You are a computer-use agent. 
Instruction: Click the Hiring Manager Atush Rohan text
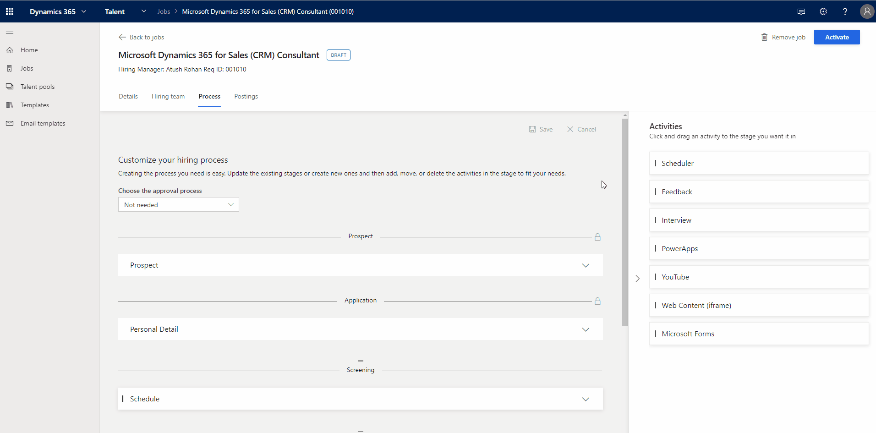(x=160, y=69)
